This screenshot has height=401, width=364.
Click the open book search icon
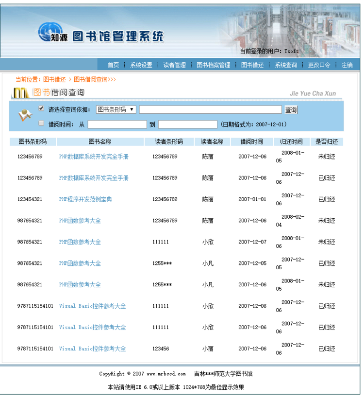click(x=25, y=115)
